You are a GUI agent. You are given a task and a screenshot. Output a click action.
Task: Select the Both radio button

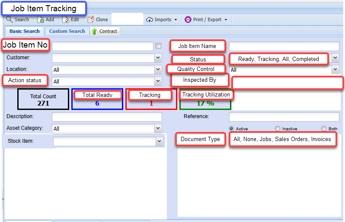click(x=324, y=129)
